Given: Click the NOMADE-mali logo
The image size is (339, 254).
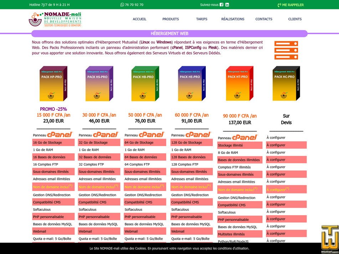Looking at the screenshot, I should [55, 19].
